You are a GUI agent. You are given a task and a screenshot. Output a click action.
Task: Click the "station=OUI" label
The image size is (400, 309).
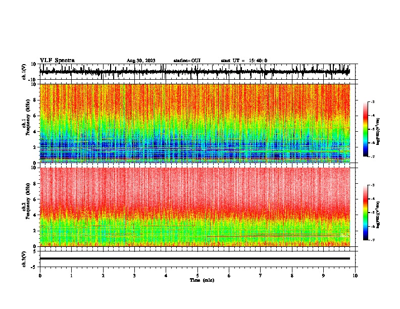click(x=187, y=61)
